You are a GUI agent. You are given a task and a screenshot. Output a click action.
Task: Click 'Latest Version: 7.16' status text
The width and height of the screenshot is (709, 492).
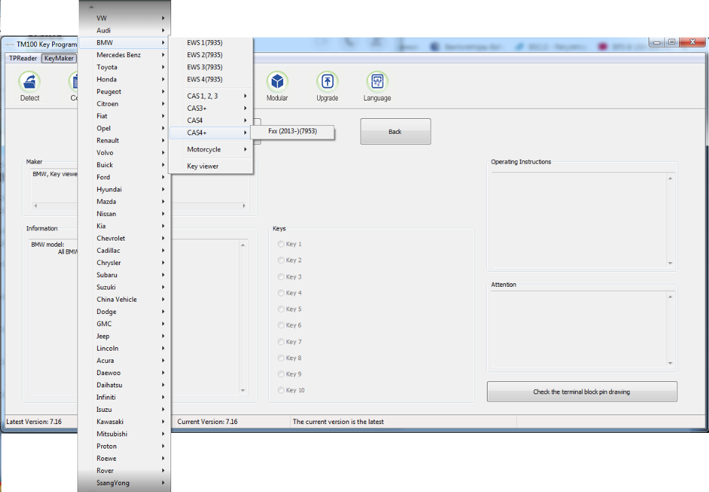click(34, 422)
